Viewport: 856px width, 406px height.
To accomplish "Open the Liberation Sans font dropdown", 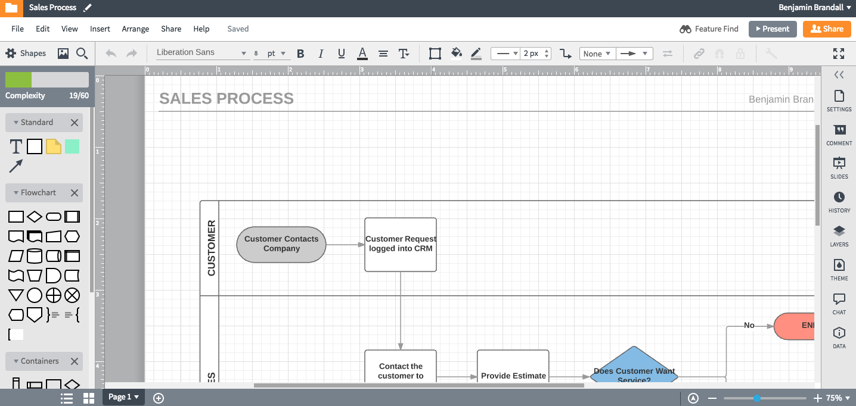I will point(201,53).
